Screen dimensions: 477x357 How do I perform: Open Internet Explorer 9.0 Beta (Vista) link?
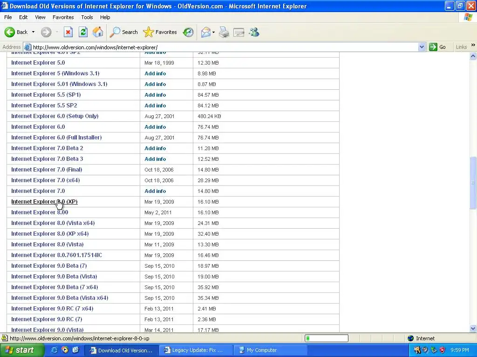(x=54, y=276)
